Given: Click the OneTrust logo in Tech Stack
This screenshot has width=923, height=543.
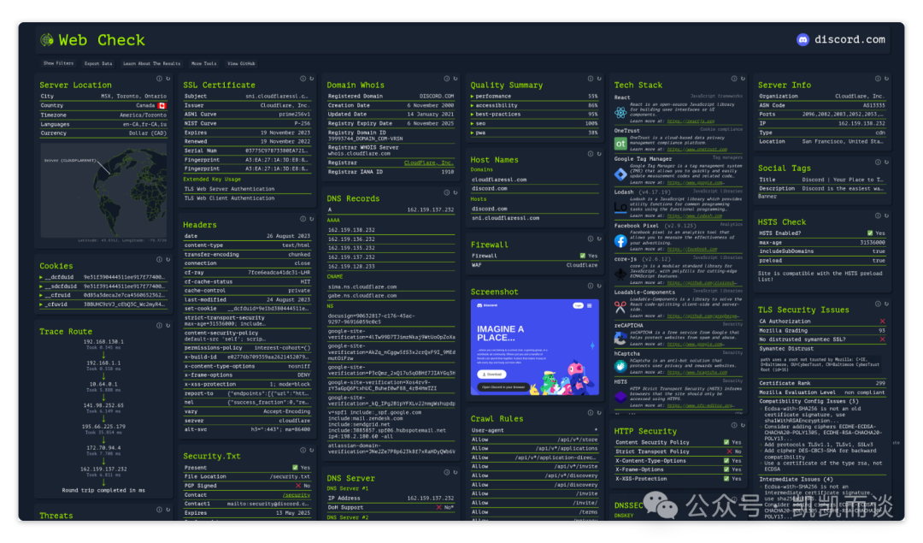Looking at the screenshot, I should 620,143.
